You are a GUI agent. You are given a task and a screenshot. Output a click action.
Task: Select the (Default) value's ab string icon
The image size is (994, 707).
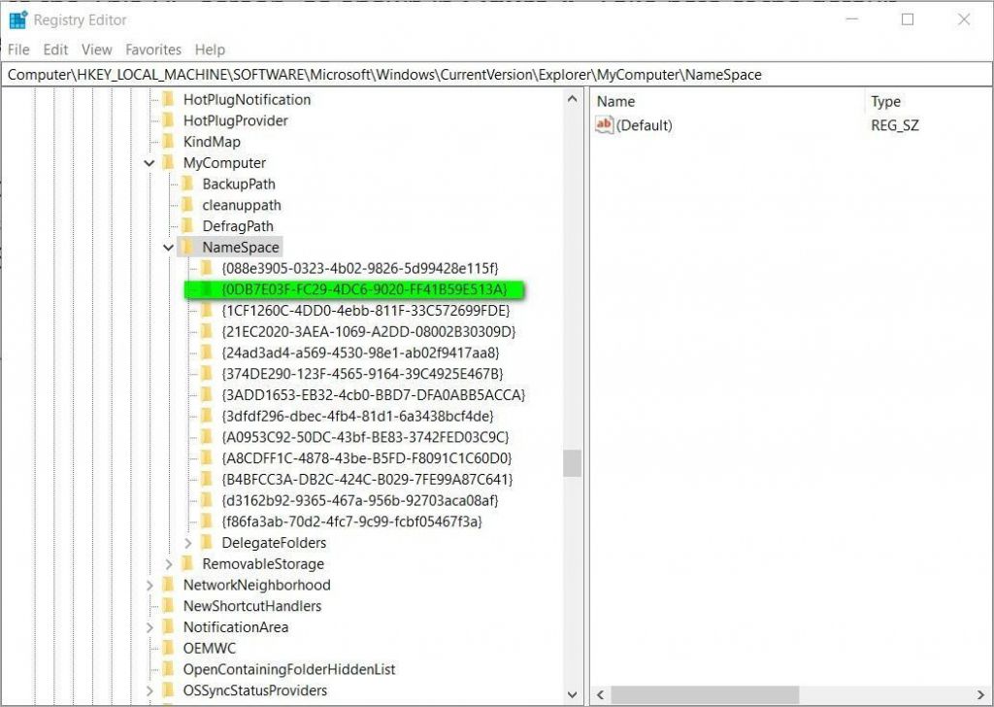tap(603, 125)
